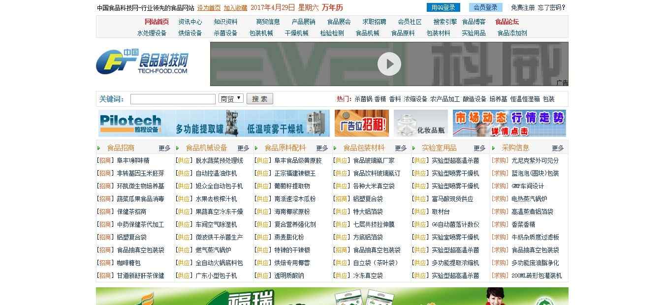Click the hot keyword 杀菌锅
664x305 pixels.
(362, 98)
